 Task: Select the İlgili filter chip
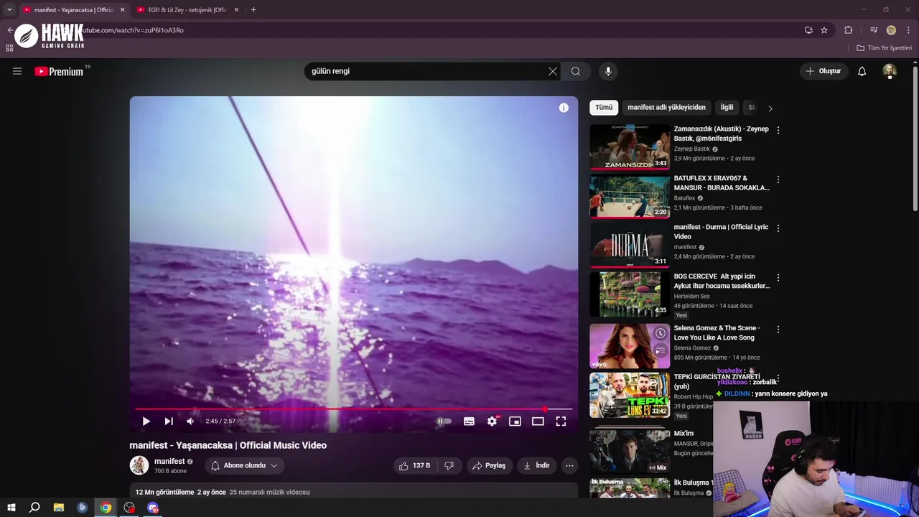point(727,108)
